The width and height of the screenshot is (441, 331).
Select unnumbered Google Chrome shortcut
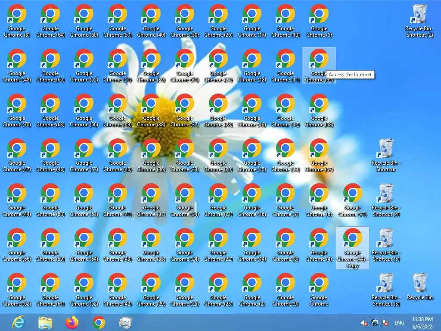(x=319, y=290)
